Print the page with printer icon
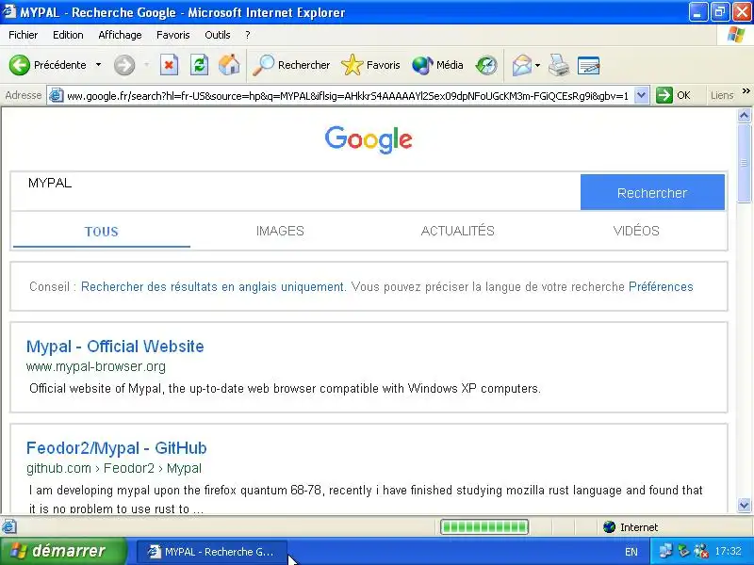 [559, 65]
